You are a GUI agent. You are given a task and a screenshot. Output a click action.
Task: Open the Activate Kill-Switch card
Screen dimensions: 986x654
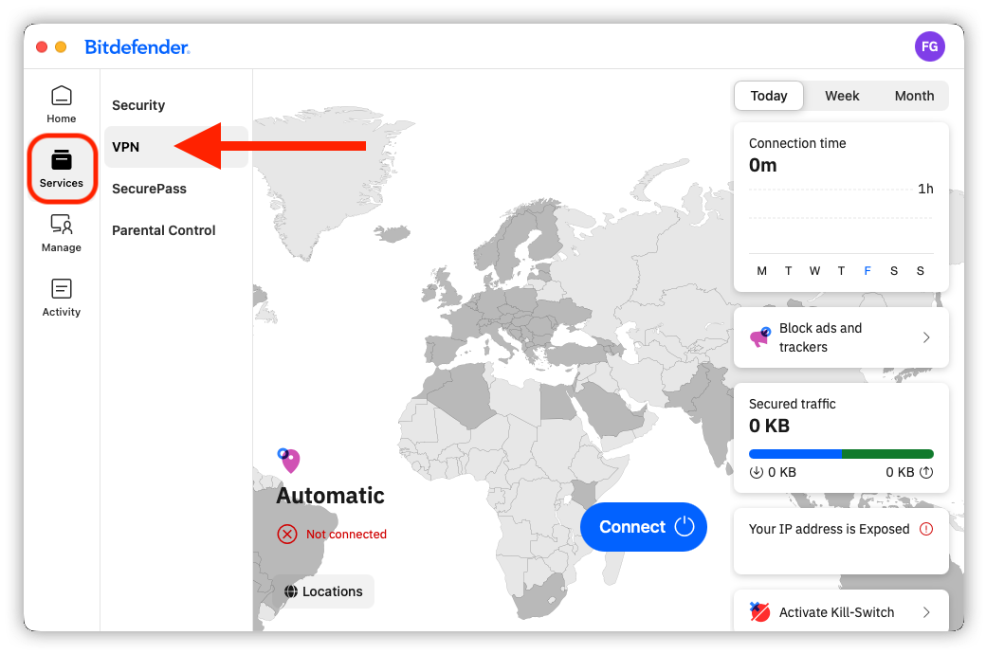pos(841,611)
